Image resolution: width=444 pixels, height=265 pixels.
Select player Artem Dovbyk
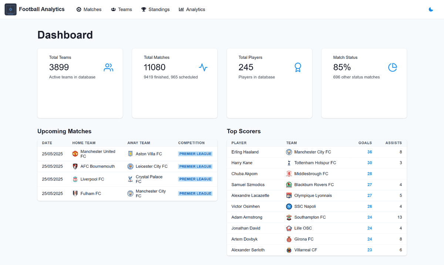tap(244, 239)
